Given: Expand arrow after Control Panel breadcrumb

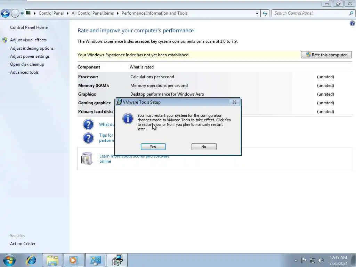Looking at the screenshot, I should click(x=68, y=14).
